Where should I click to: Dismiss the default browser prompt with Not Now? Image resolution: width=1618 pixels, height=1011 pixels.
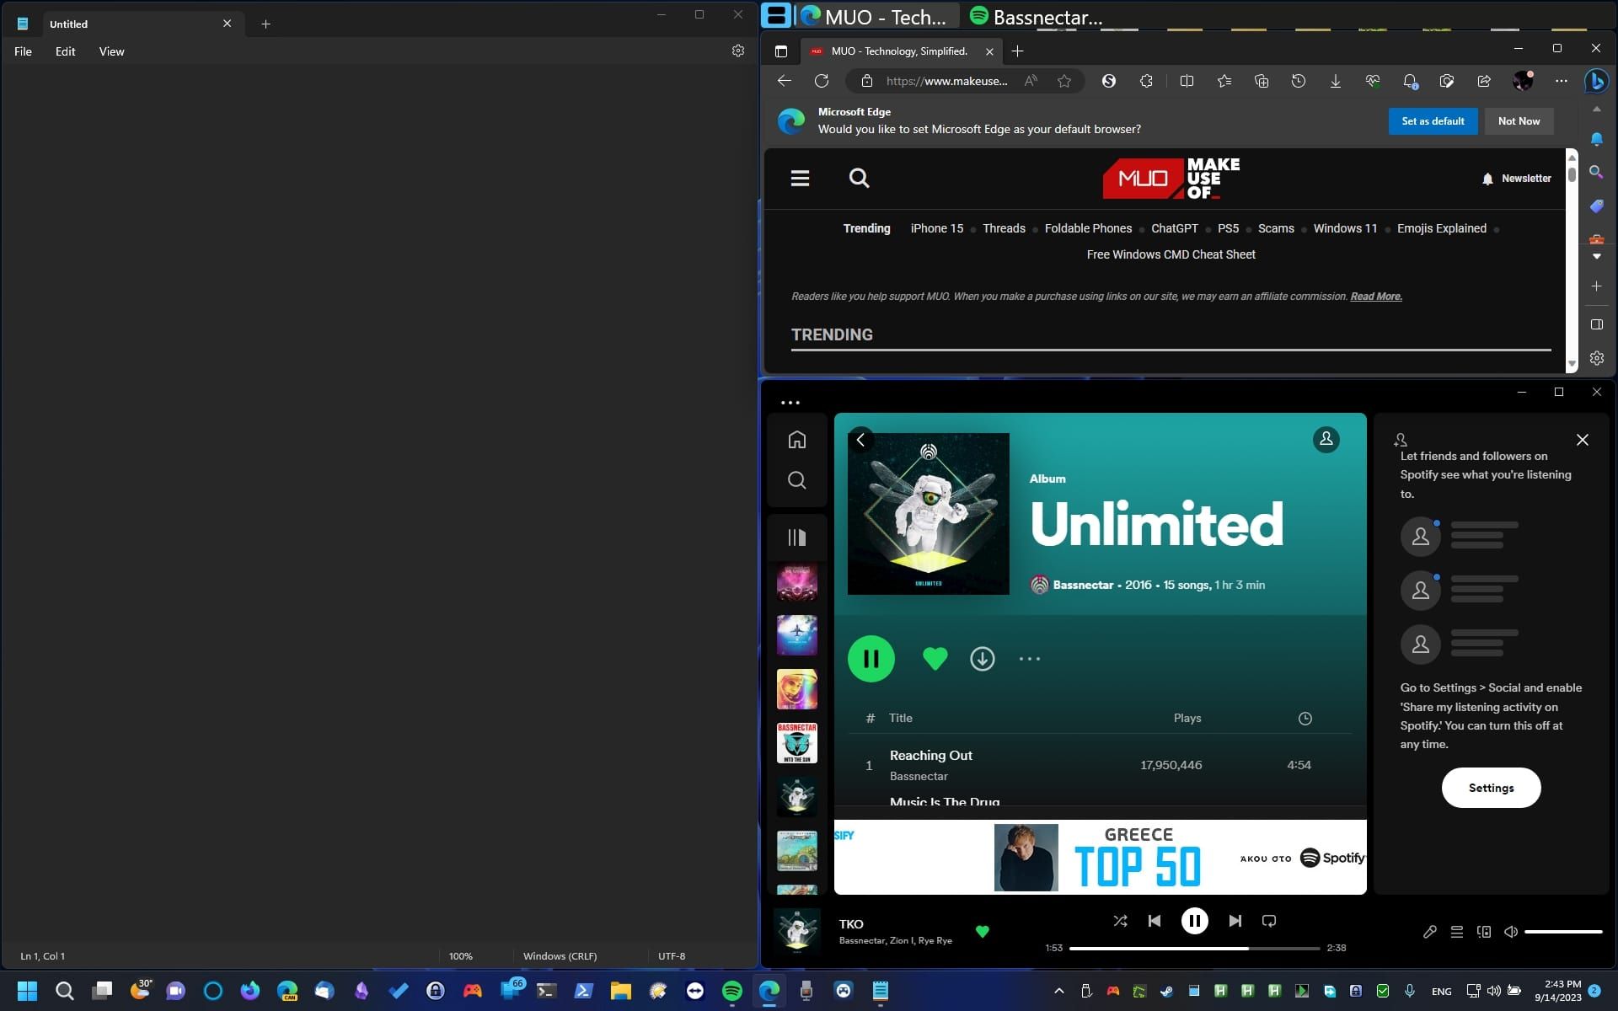[x=1519, y=120]
